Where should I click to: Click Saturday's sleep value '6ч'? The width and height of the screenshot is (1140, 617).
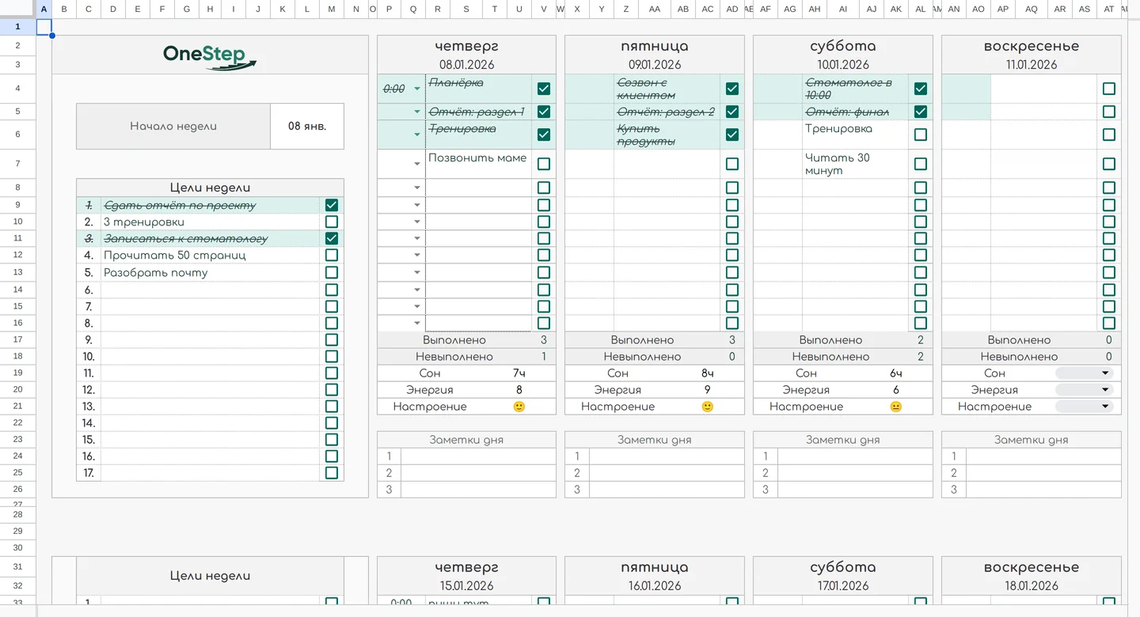pos(896,373)
